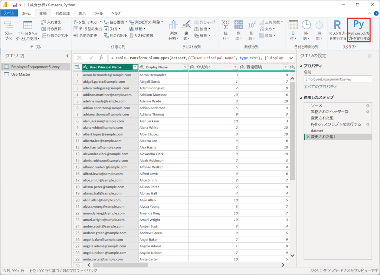Open Statistics (統計) tool
Image resolution: width=380 pixels, height=275 pixels.
[226, 30]
